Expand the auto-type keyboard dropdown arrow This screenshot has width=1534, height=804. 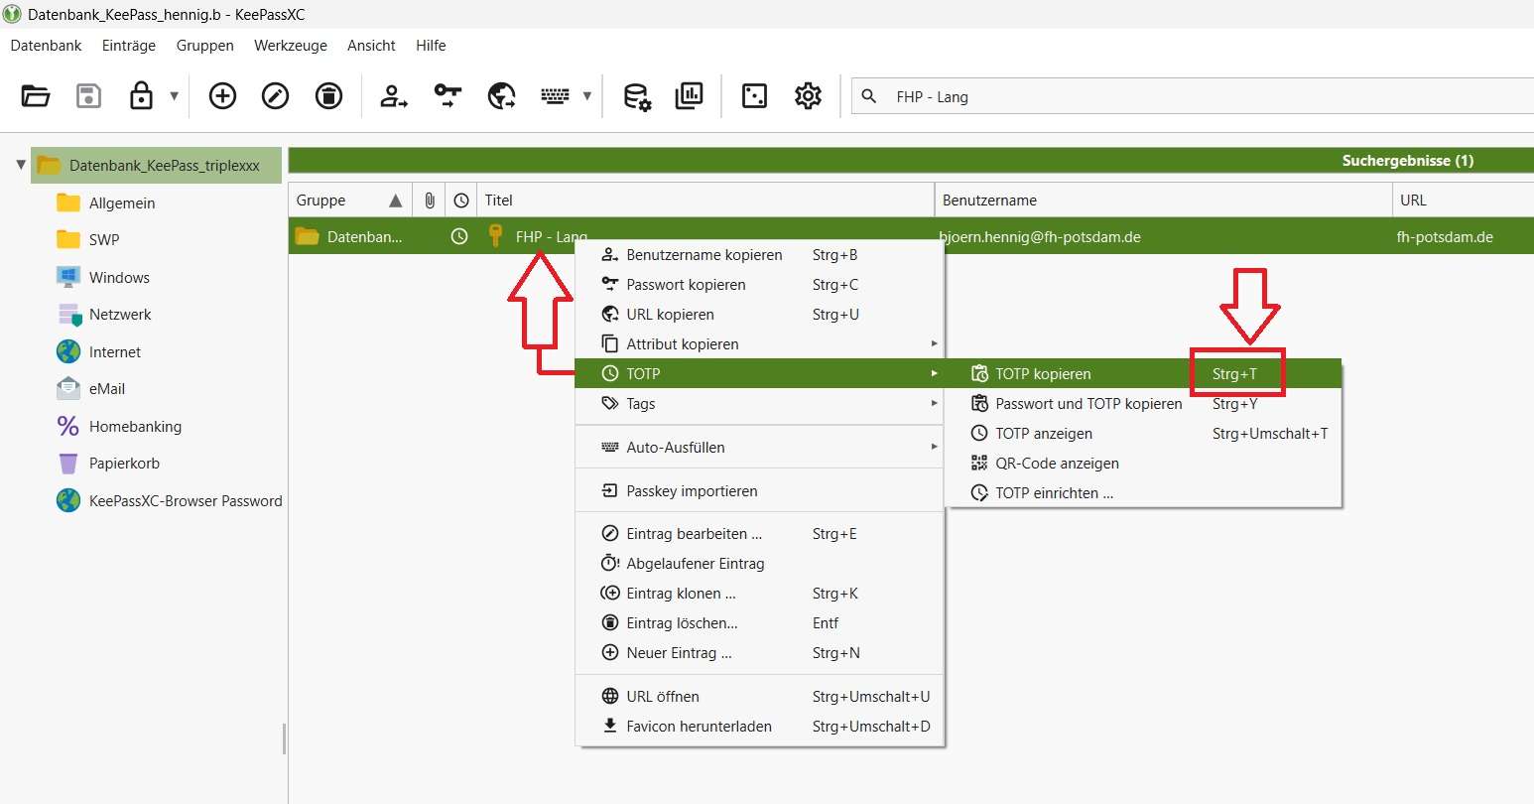pos(586,96)
